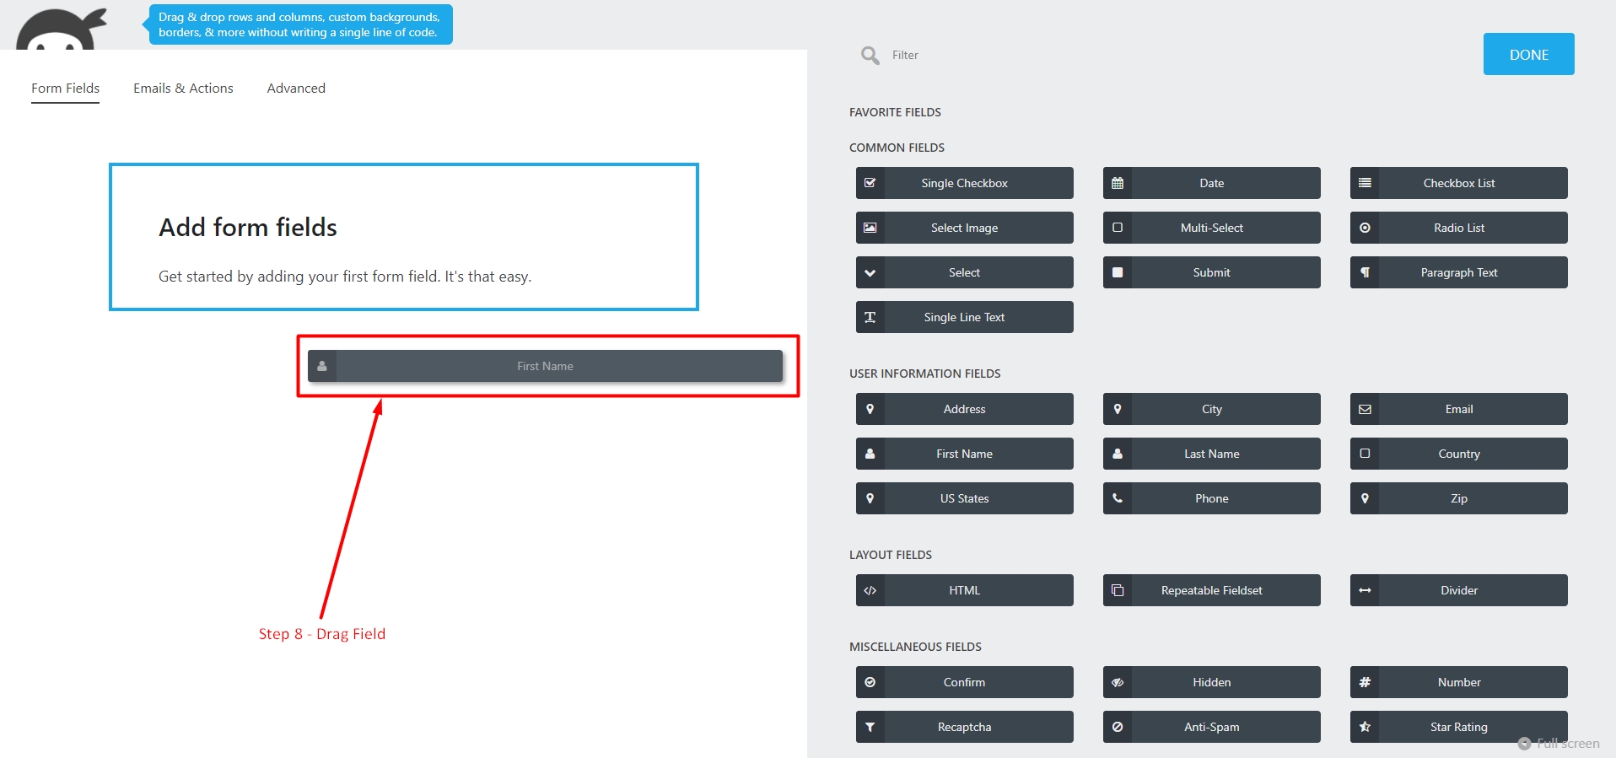Image resolution: width=1616 pixels, height=758 pixels.
Task: Click the Hidden eye-slash icon
Action: 1117,682
